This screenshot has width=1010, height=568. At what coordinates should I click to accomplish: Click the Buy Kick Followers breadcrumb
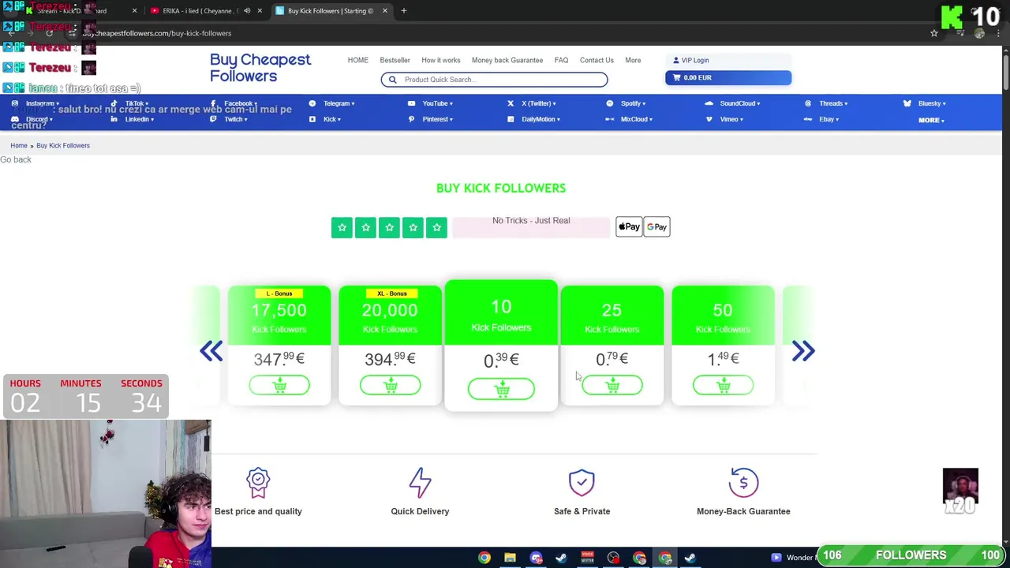point(63,145)
